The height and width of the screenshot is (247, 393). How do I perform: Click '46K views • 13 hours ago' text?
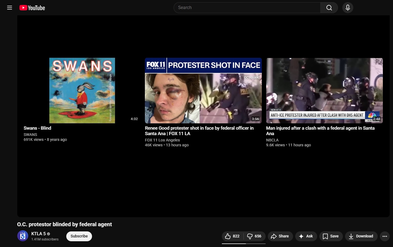tap(167, 145)
